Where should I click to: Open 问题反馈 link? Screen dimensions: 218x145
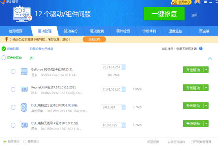153,142
